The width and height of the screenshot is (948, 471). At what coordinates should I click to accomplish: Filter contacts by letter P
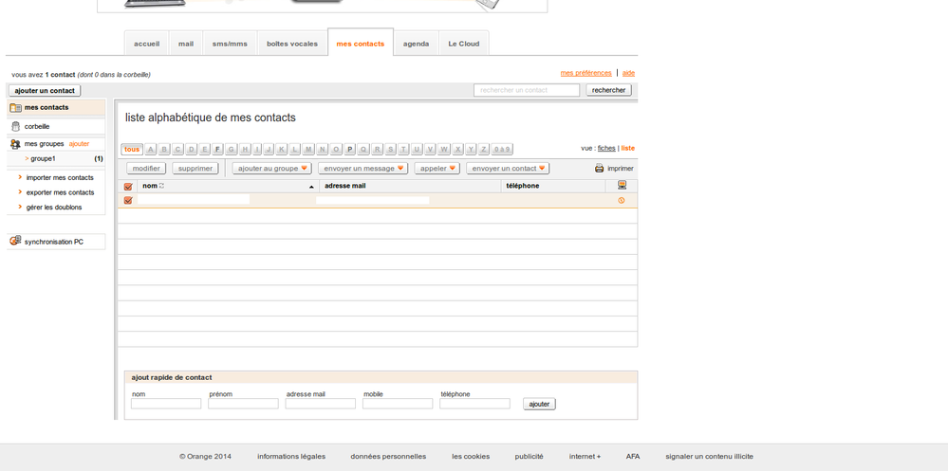click(349, 150)
